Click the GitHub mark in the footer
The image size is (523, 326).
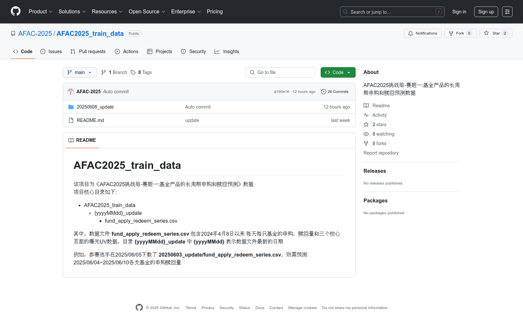pos(139,308)
